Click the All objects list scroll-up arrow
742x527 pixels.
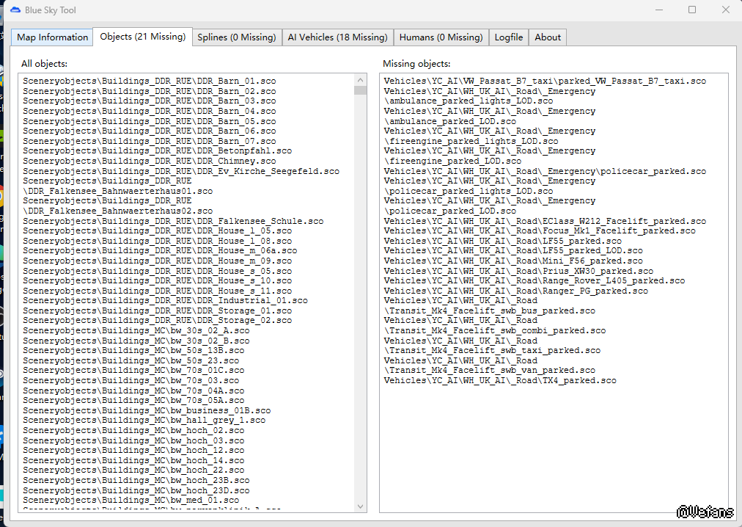click(360, 79)
